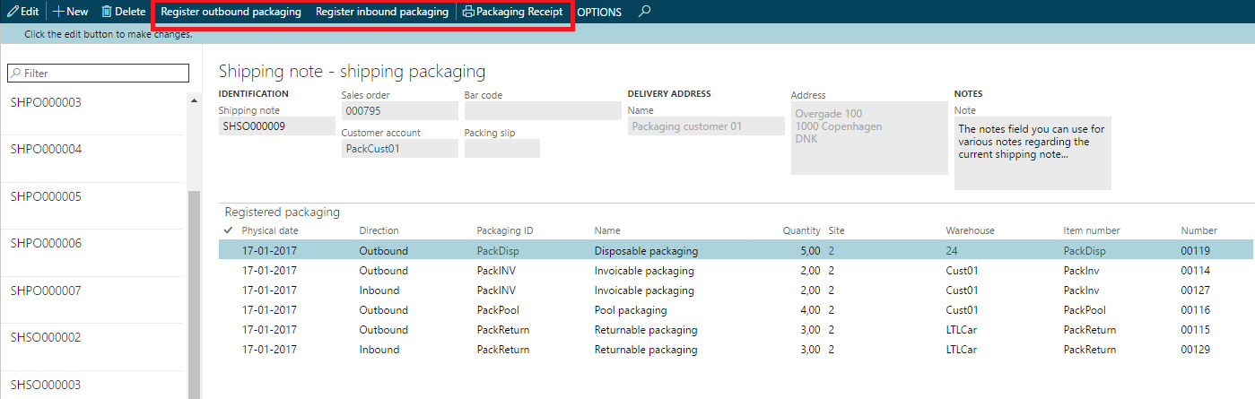1255x399 pixels.
Task: Open Register outbound packaging
Action: [231, 12]
